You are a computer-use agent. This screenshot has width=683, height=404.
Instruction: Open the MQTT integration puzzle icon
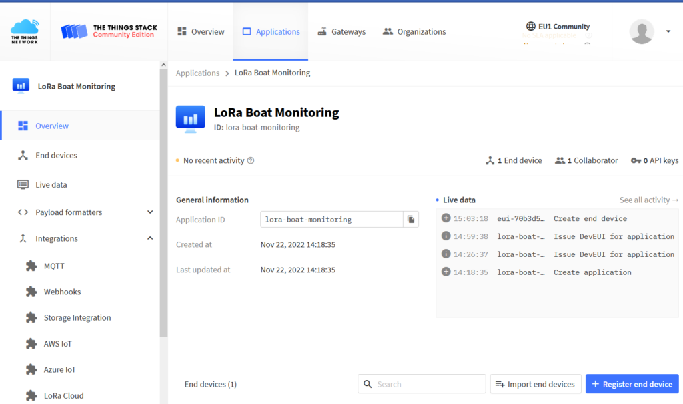[31, 266]
